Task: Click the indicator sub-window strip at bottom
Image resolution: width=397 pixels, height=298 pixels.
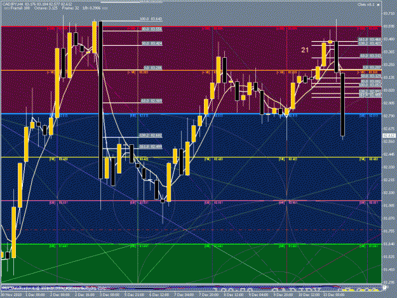Action: click(x=191, y=288)
